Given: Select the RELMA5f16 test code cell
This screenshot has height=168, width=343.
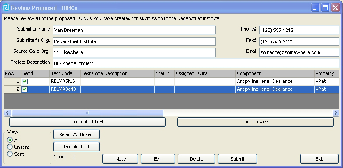Looking at the screenshot, I should [65, 81].
